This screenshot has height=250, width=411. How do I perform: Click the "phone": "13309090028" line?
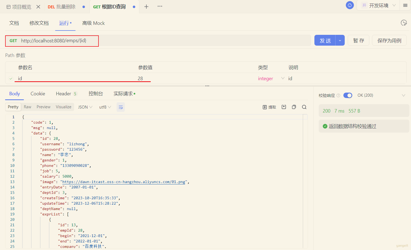tap(65, 166)
